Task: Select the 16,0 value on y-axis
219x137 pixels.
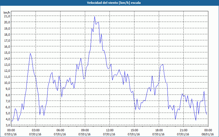Action: [7, 47]
